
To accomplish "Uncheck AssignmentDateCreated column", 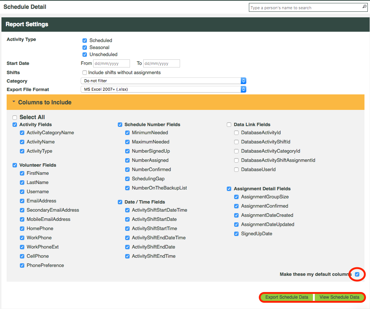I will point(236,215).
